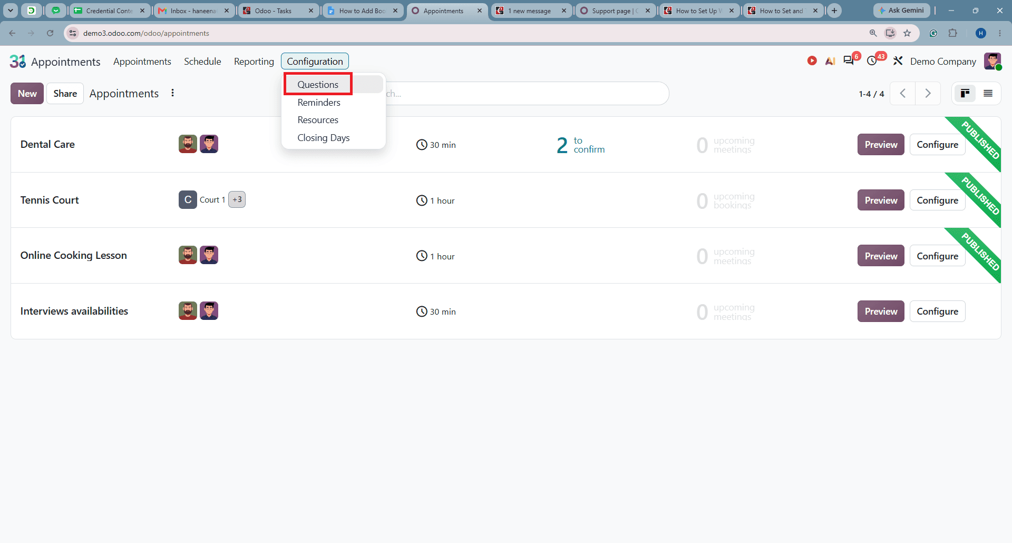Click the Ask Gemini button
The image size is (1012, 543).
click(x=901, y=11)
